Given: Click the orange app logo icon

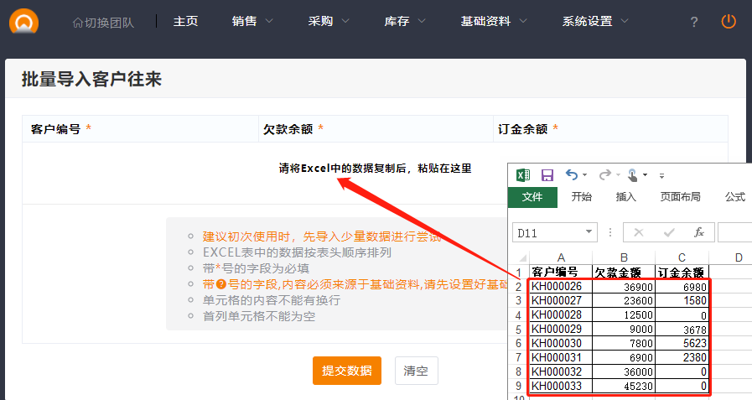Looking at the screenshot, I should pyautogui.click(x=23, y=20).
